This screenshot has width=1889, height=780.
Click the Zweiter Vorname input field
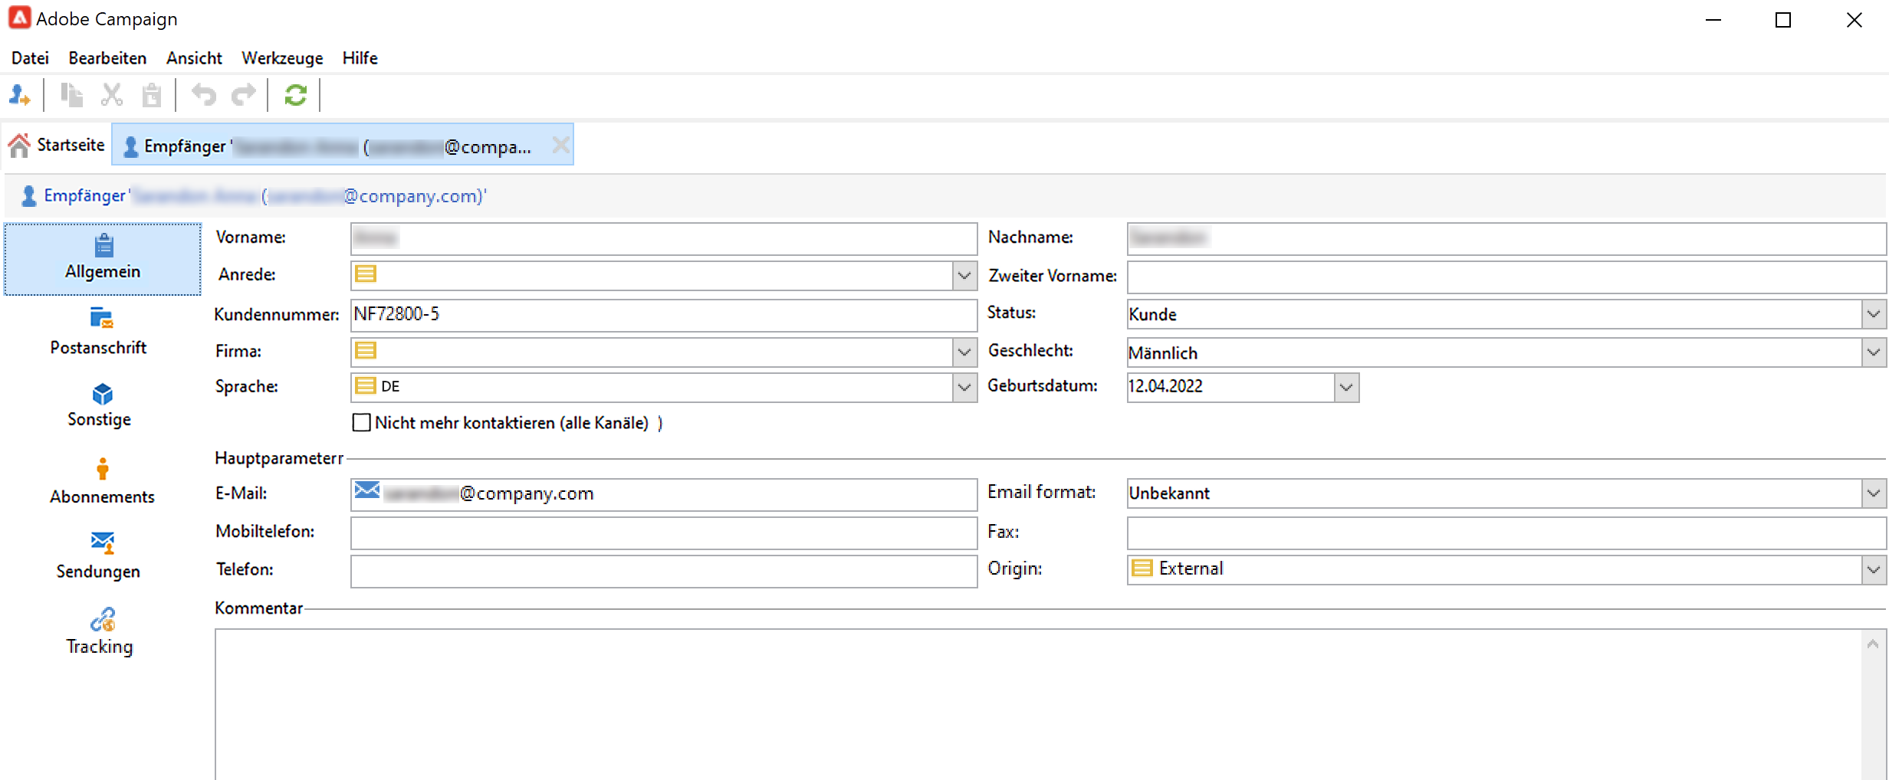tap(1506, 277)
